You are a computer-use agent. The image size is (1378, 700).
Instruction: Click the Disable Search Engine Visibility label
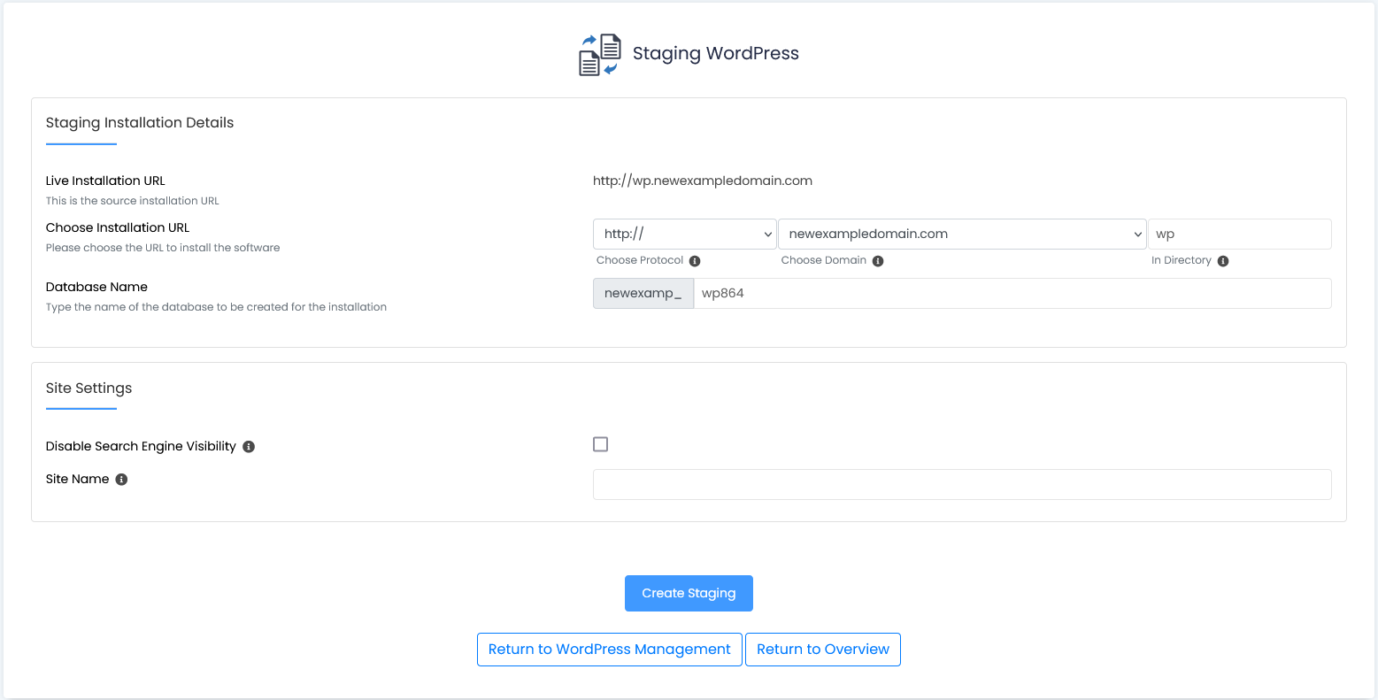pyautogui.click(x=141, y=446)
